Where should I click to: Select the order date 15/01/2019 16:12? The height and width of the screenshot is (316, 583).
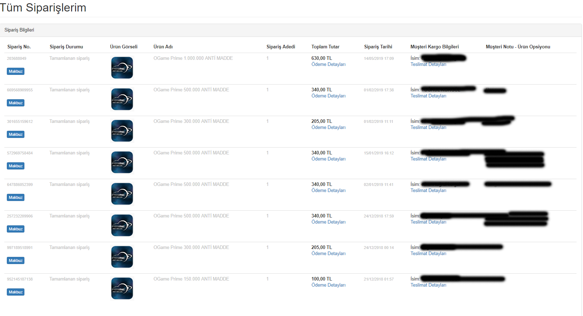379,153
